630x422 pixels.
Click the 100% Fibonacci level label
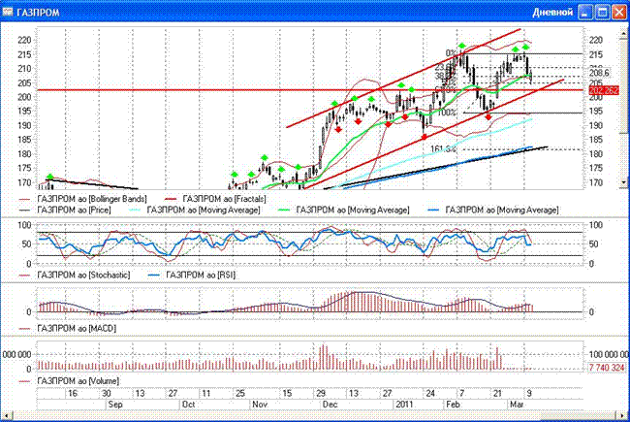[447, 113]
